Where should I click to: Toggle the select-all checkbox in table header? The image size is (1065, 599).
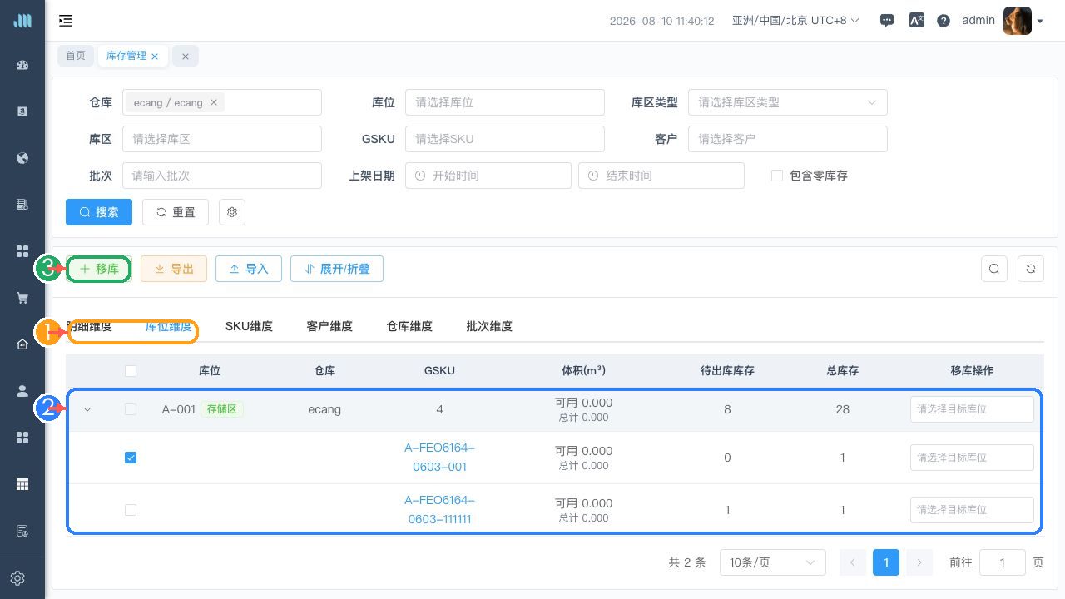[131, 371]
